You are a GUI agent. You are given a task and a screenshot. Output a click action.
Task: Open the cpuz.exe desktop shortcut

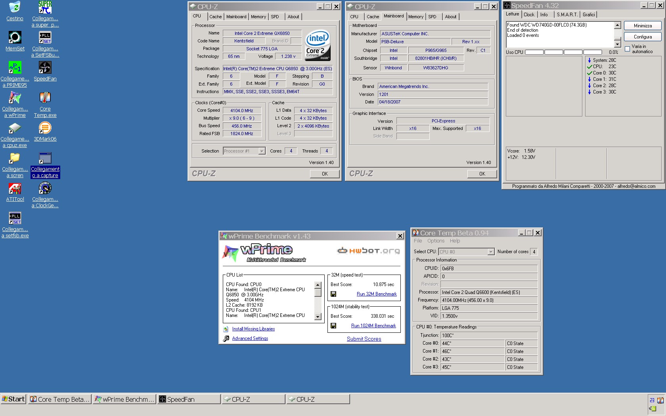click(x=15, y=128)
